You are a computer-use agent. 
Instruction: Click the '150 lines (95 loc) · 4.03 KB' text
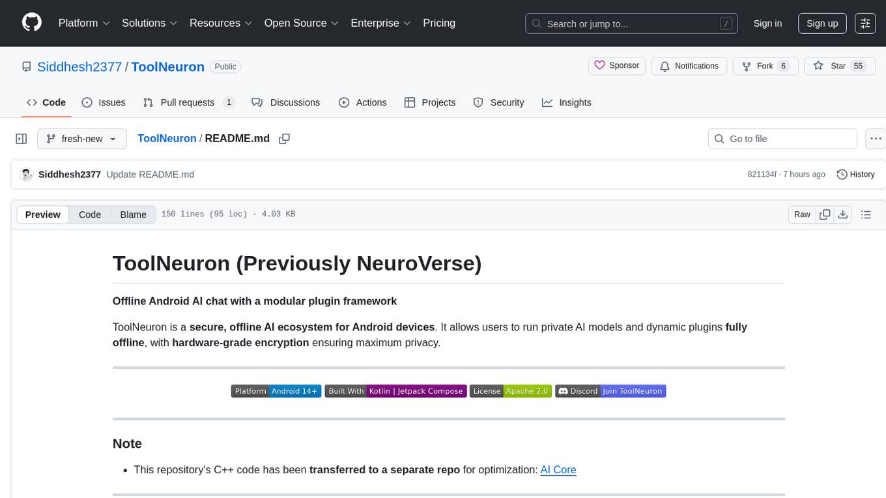pos(228,214)
